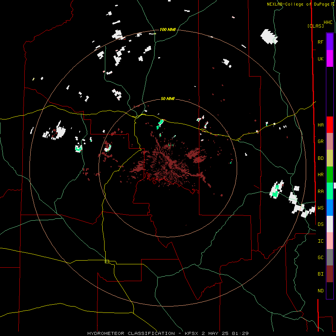Click the RF legend label text
The image size is (336, 336).
[320, 42]
